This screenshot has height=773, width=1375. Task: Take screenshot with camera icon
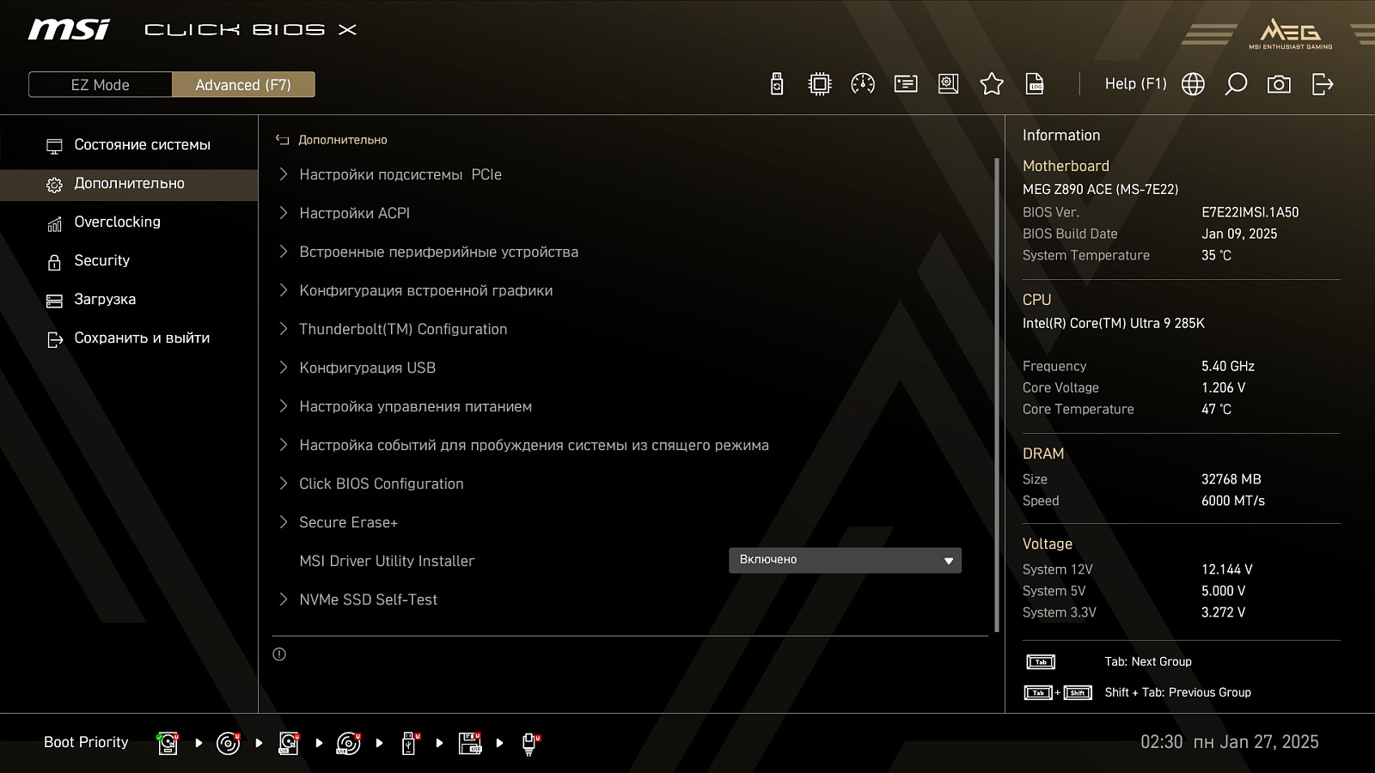pyautogui.click(x=1279, y=84)
